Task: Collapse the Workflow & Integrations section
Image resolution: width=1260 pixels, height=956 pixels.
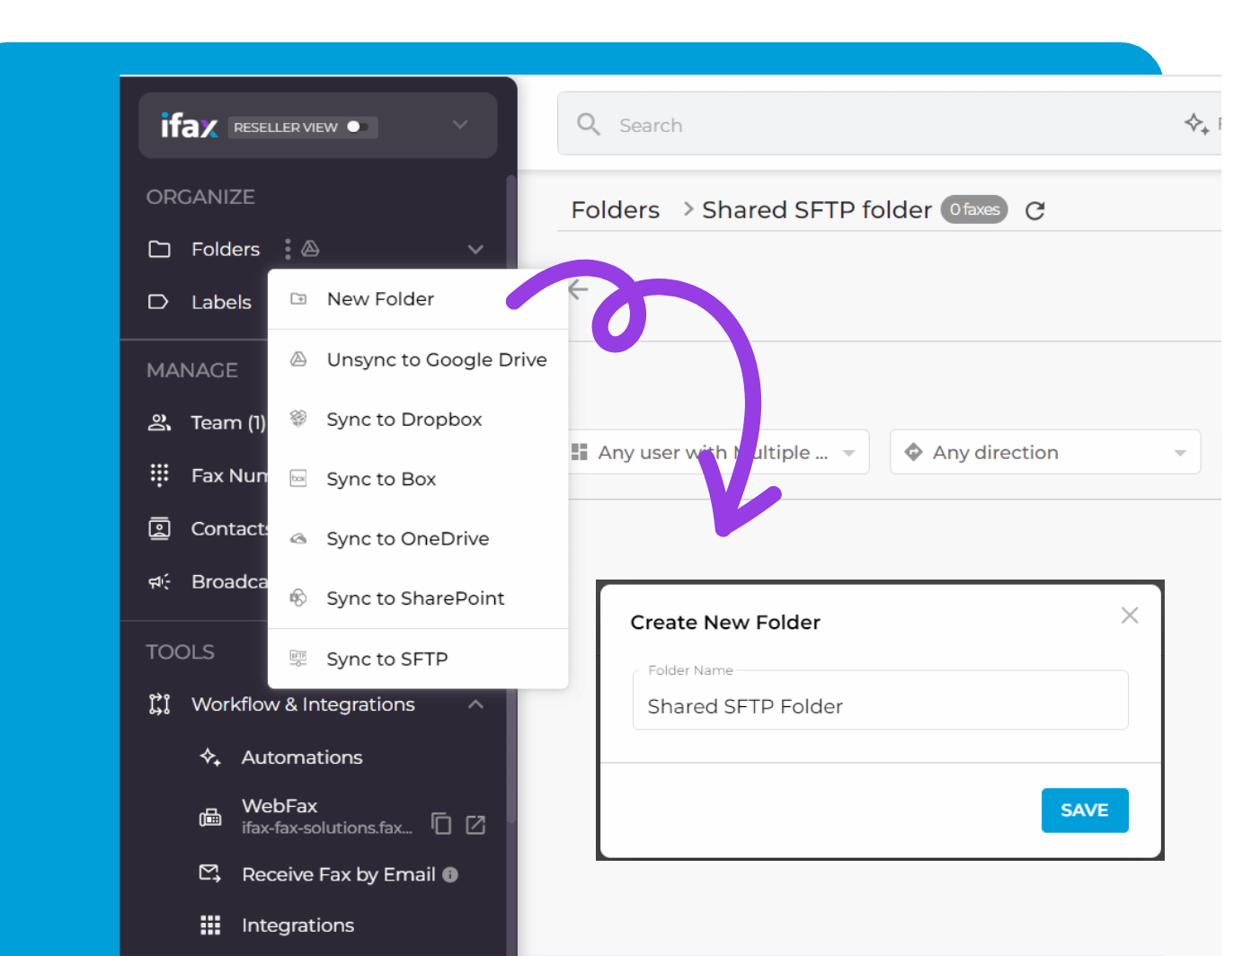Action: pos(475,704)
